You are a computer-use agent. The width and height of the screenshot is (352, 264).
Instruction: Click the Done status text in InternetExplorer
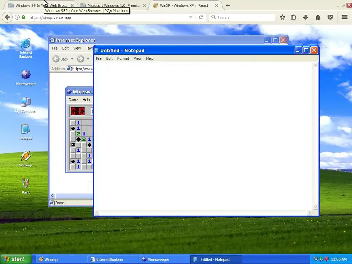pos(59,203)
